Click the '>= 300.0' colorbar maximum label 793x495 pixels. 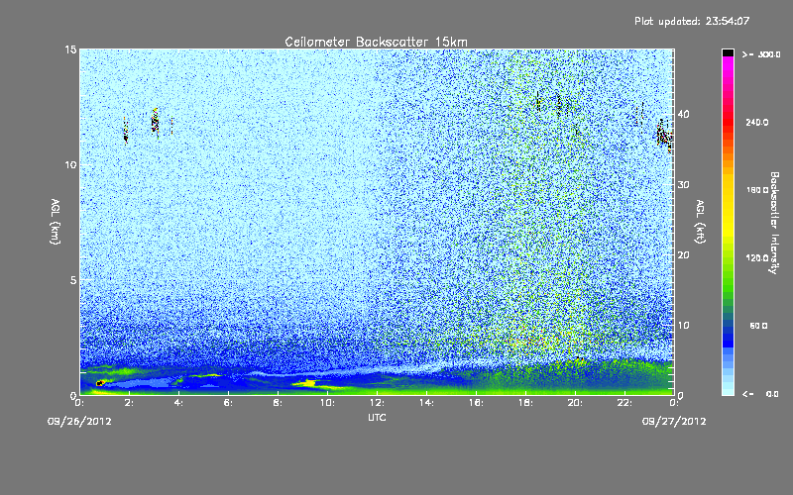pyautogui.click(x=761, y=54)
